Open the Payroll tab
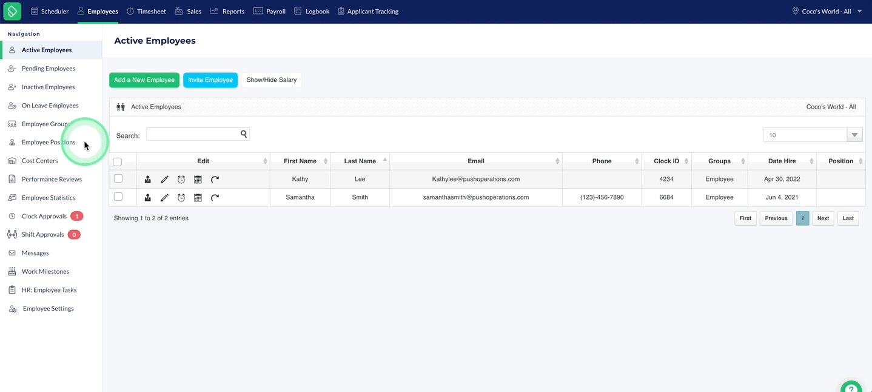 [x=269, y=12]
